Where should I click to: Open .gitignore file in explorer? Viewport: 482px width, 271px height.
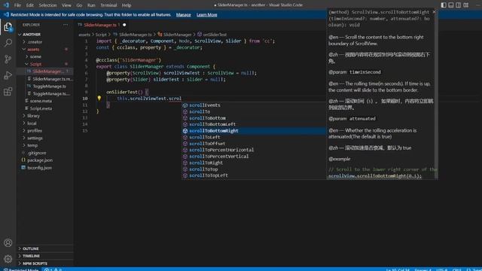45,153
